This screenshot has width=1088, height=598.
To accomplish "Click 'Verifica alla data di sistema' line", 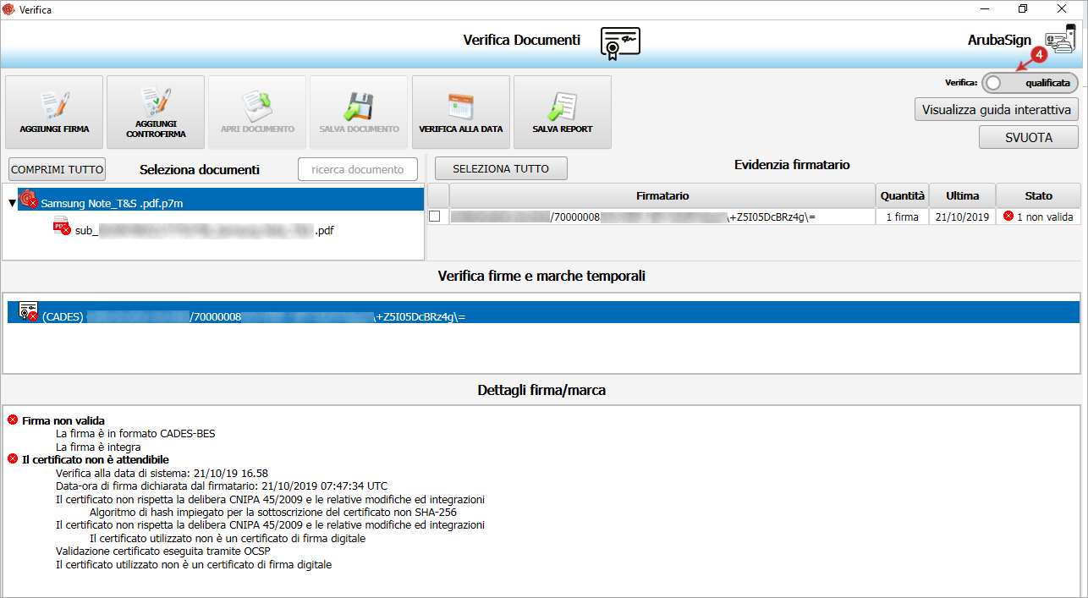I will click(162, 473).
